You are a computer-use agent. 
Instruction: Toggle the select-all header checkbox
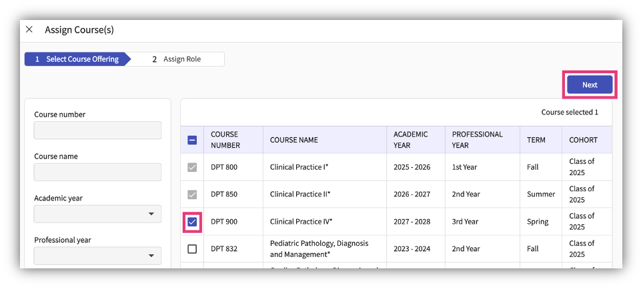click(x=192, y=140)
